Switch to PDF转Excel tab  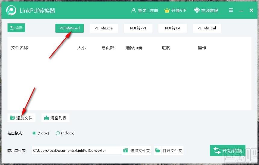click(x=104, y=28)
